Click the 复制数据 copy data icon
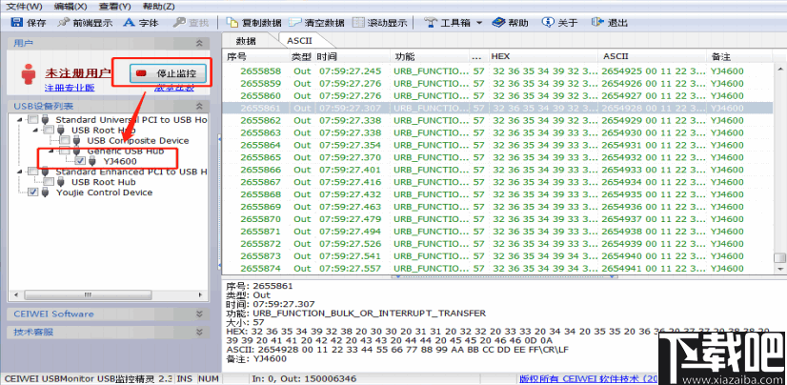The width and height of the screenshot is (787, 385). click(232, 23)
